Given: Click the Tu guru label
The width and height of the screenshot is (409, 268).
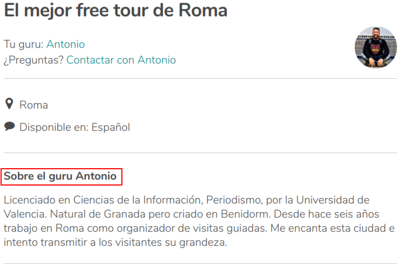Looking at the screenshot, I should (x=23, y=44).
